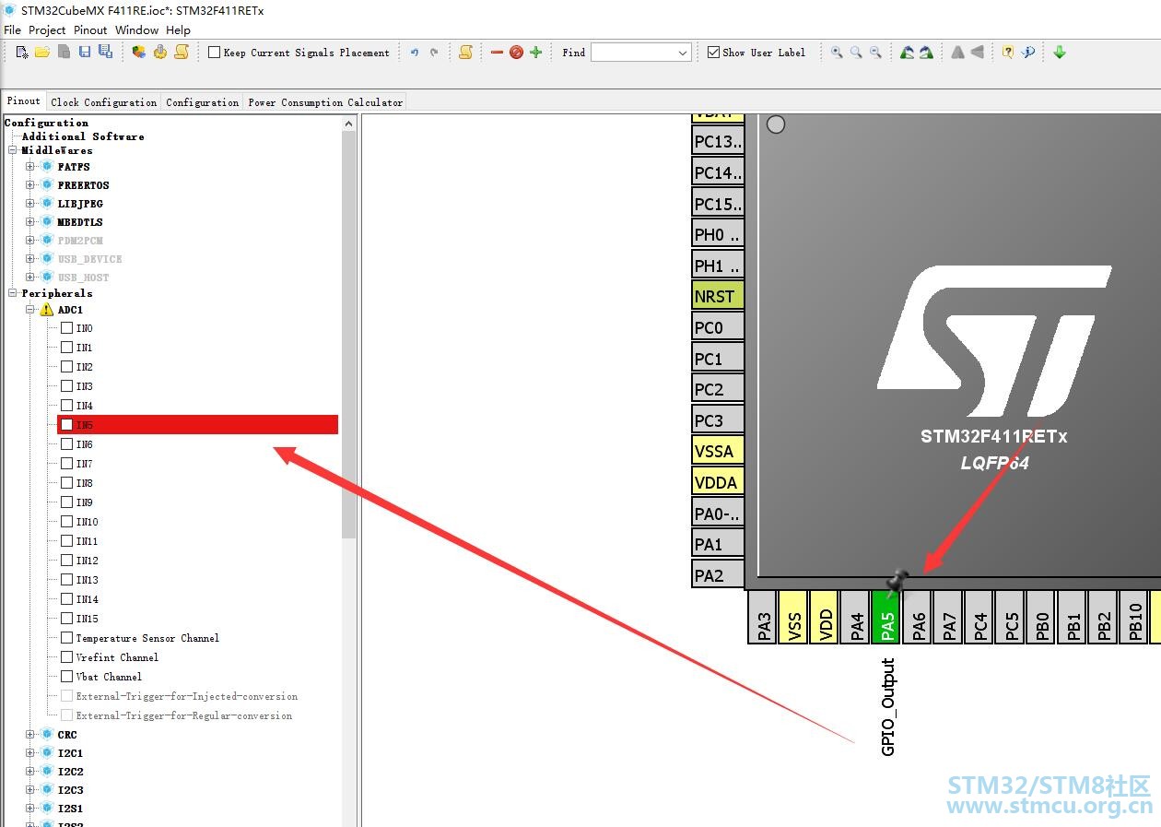Click the red circular reset icon
1161x827 pixels.
[516, 53]
